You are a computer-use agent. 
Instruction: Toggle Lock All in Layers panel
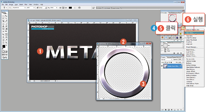[171, 62]
